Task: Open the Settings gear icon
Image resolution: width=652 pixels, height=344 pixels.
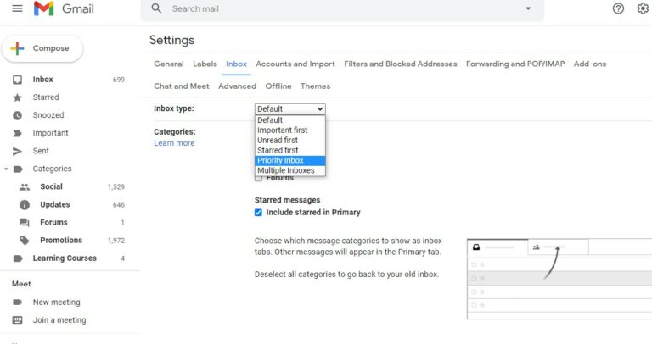Action: 643,8
